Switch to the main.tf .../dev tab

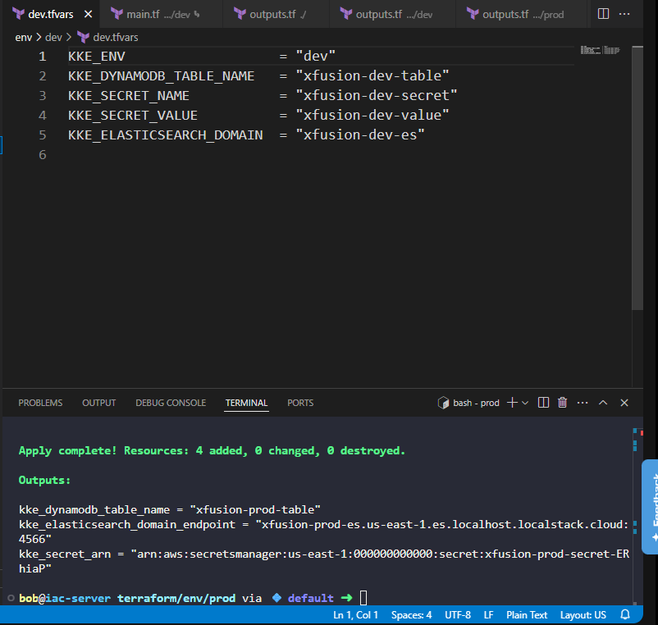161,14
